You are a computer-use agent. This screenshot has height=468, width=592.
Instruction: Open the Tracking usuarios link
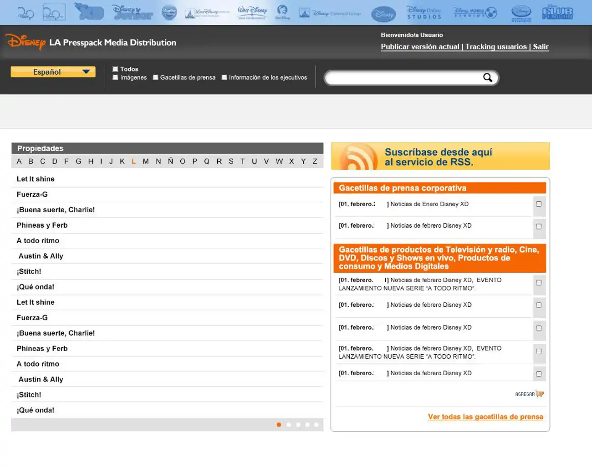[496, 47]
